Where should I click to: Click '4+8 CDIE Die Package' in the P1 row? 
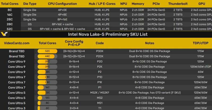click(x=149, y=87)
